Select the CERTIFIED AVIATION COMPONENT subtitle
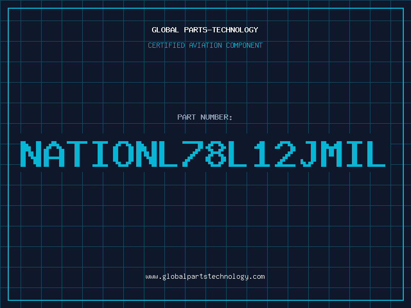The height and width of the screenshot is (308, 411). coord(205,45)
